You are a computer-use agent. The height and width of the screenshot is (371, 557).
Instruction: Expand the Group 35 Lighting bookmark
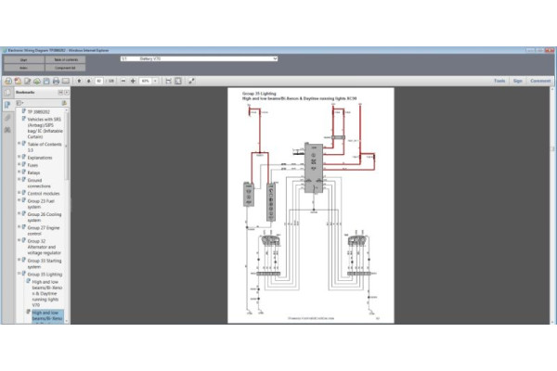(x=19, y=275)
